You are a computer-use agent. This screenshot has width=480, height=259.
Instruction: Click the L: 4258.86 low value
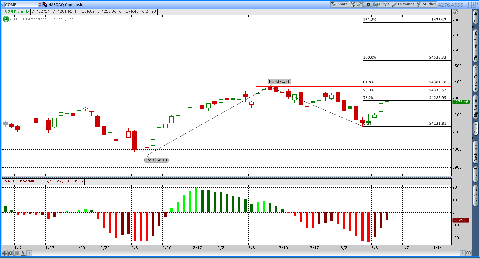tap(107, 11)
